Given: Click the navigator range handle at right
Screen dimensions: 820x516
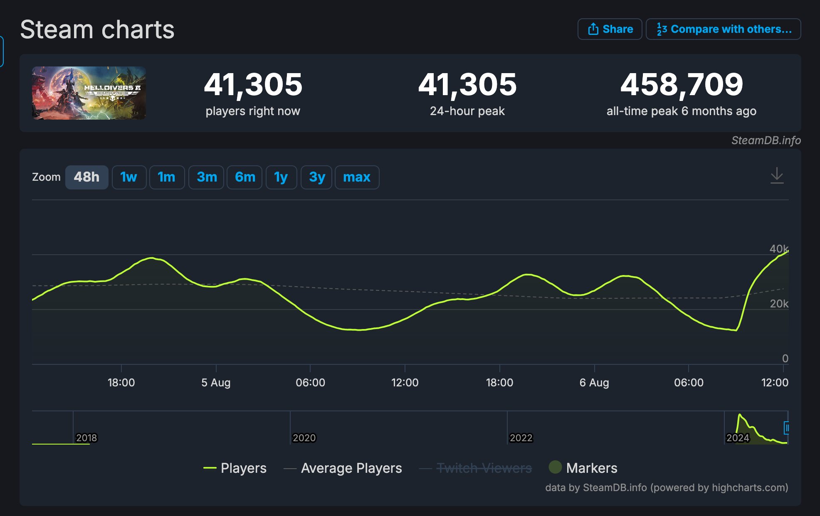Looking at the screenshot, I should [x=786, y=428].
